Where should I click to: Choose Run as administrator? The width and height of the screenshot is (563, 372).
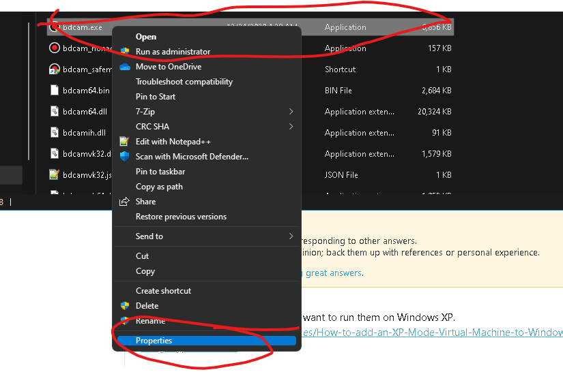coord(207,52)
